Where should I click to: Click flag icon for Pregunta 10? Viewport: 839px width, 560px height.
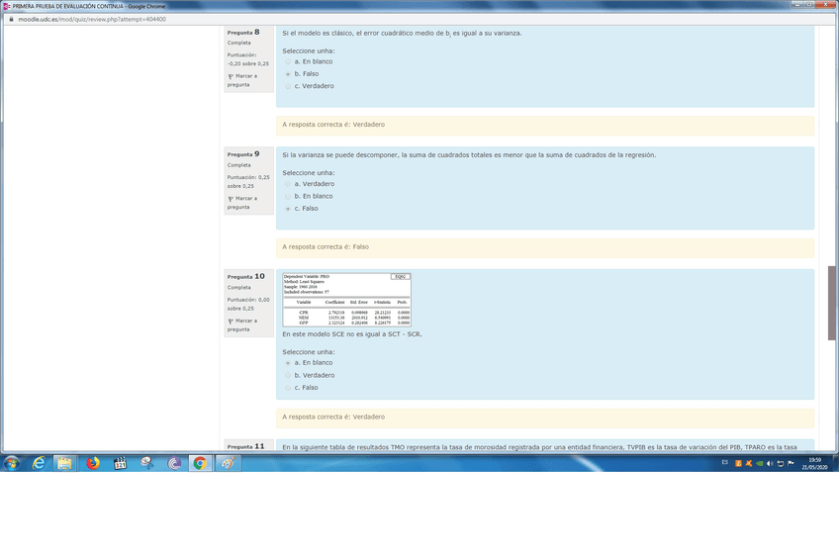click(231, 322)
